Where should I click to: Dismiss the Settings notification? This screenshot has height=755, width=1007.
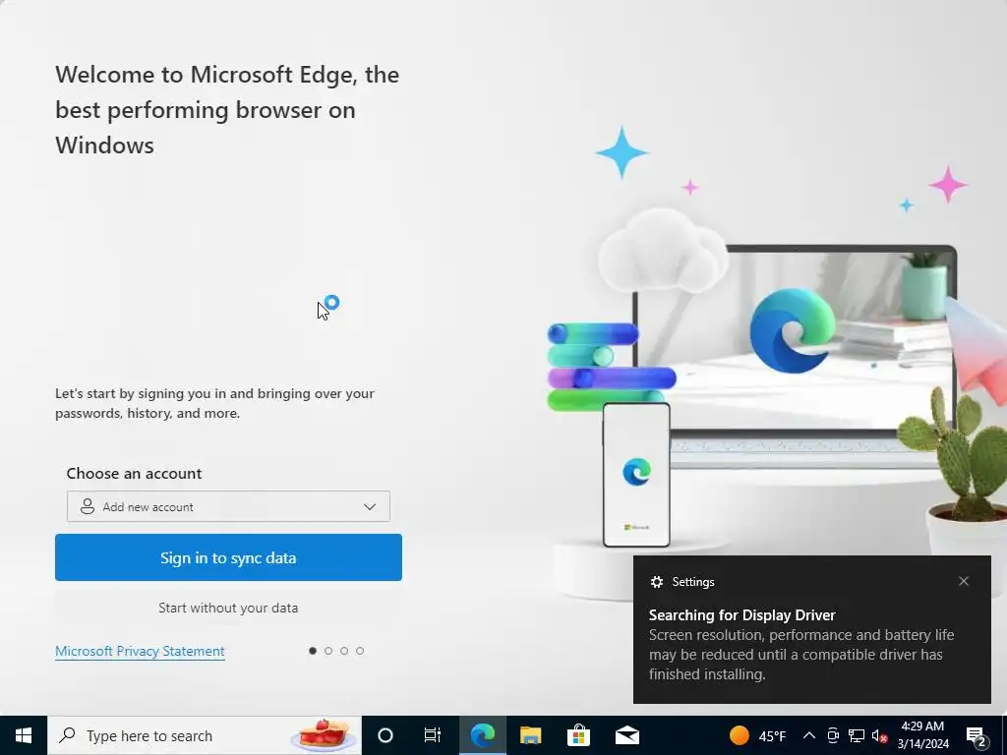(964, 581)
